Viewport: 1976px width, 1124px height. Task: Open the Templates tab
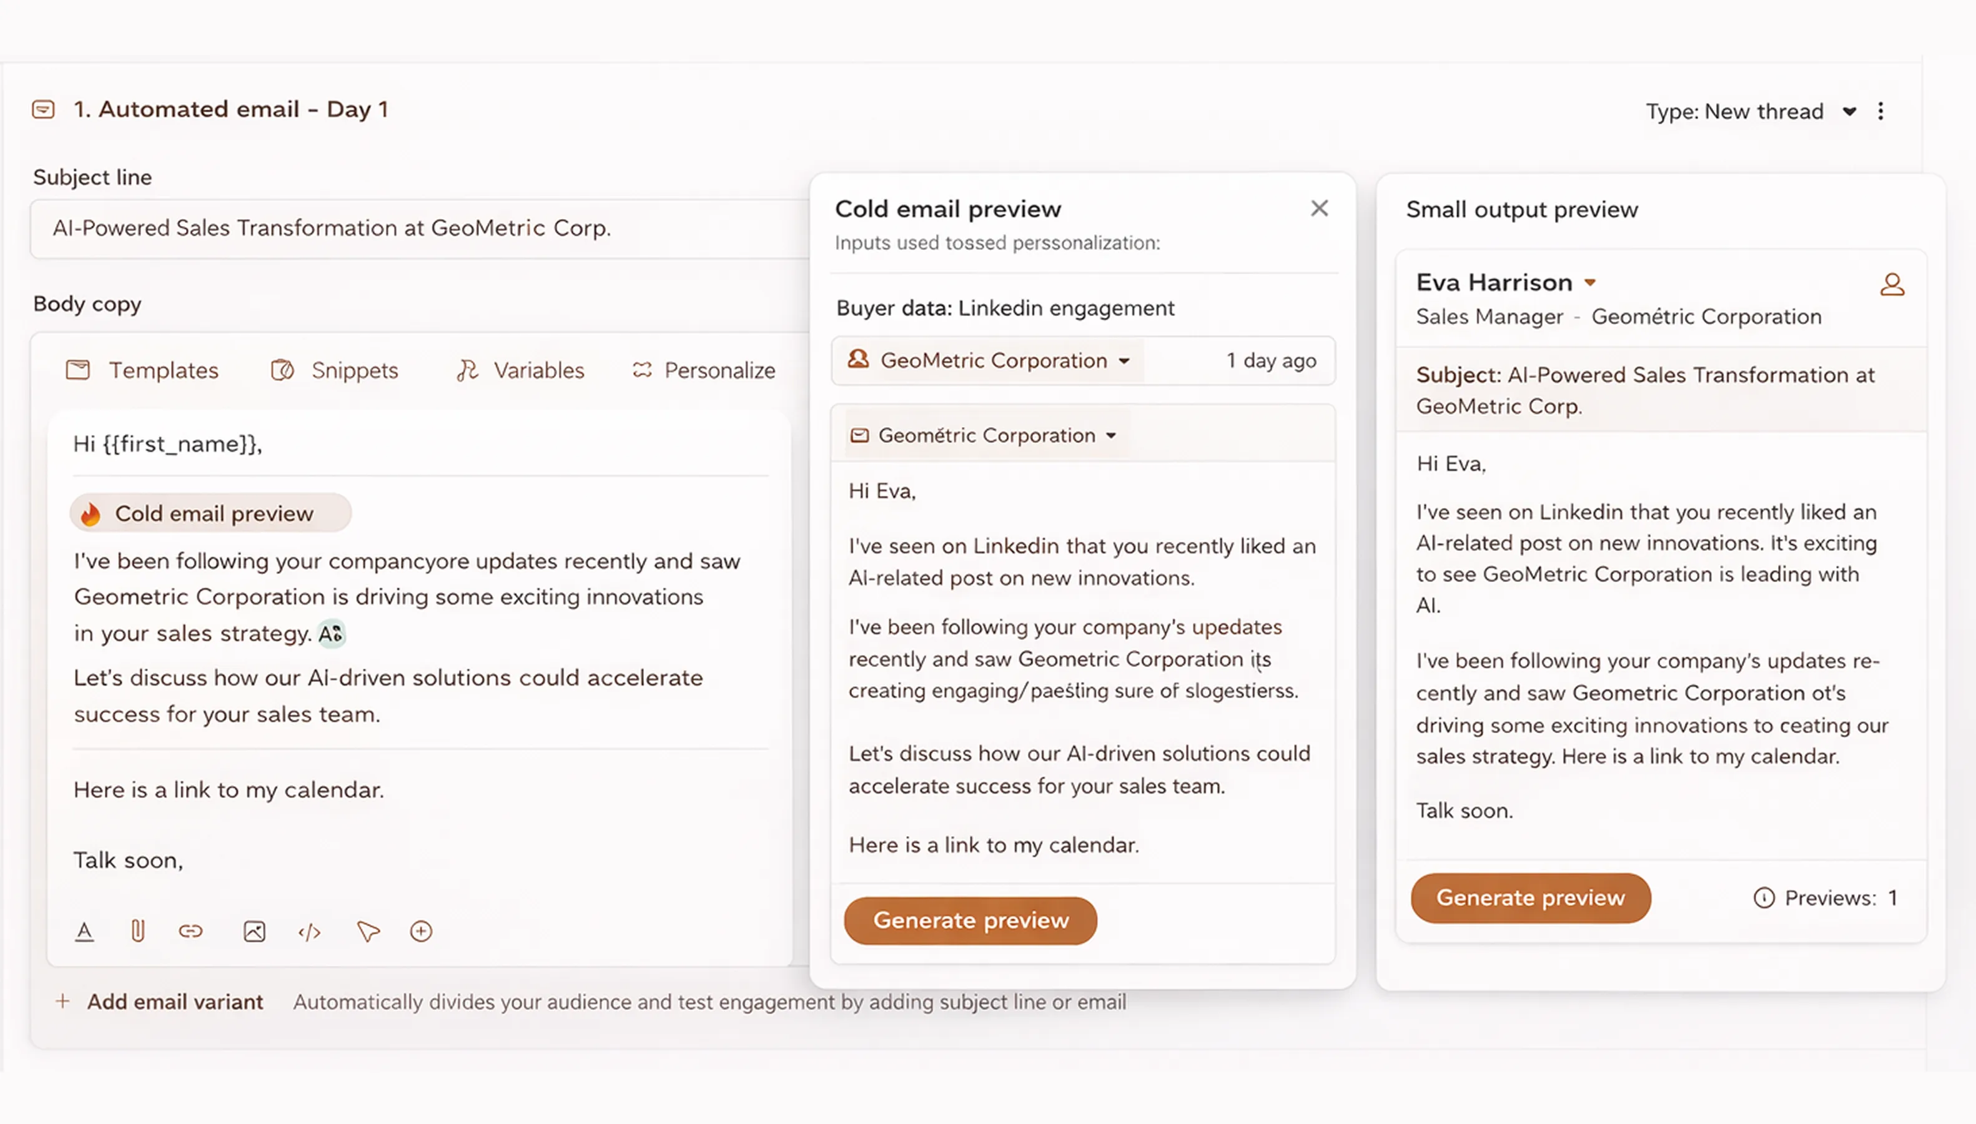point(142,370)
